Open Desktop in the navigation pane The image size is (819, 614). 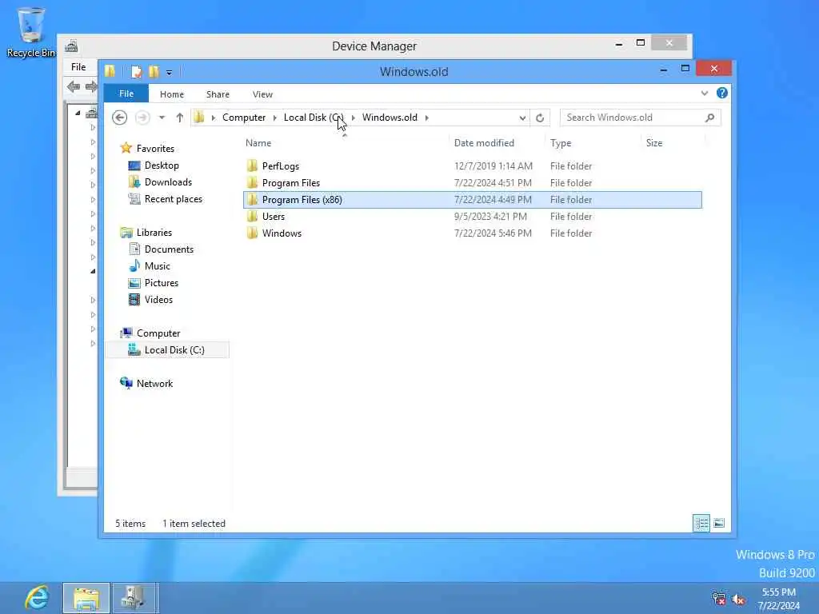coord(162,165)
